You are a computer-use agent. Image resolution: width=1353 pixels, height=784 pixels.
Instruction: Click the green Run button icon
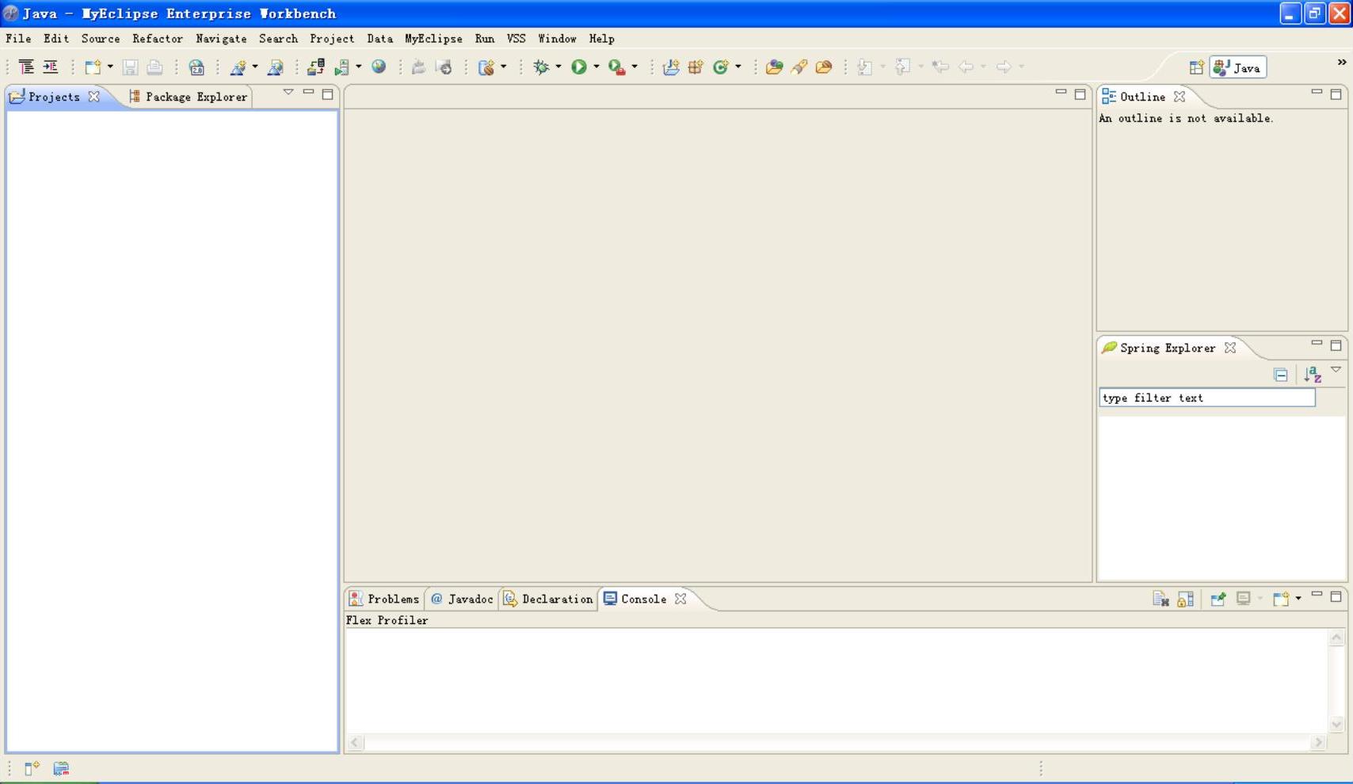[579, 67]
